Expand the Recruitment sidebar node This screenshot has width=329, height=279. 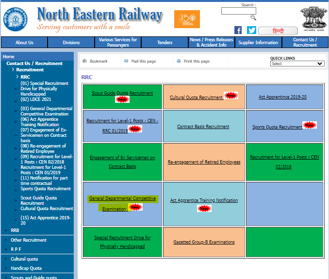[x=30, y=70]
